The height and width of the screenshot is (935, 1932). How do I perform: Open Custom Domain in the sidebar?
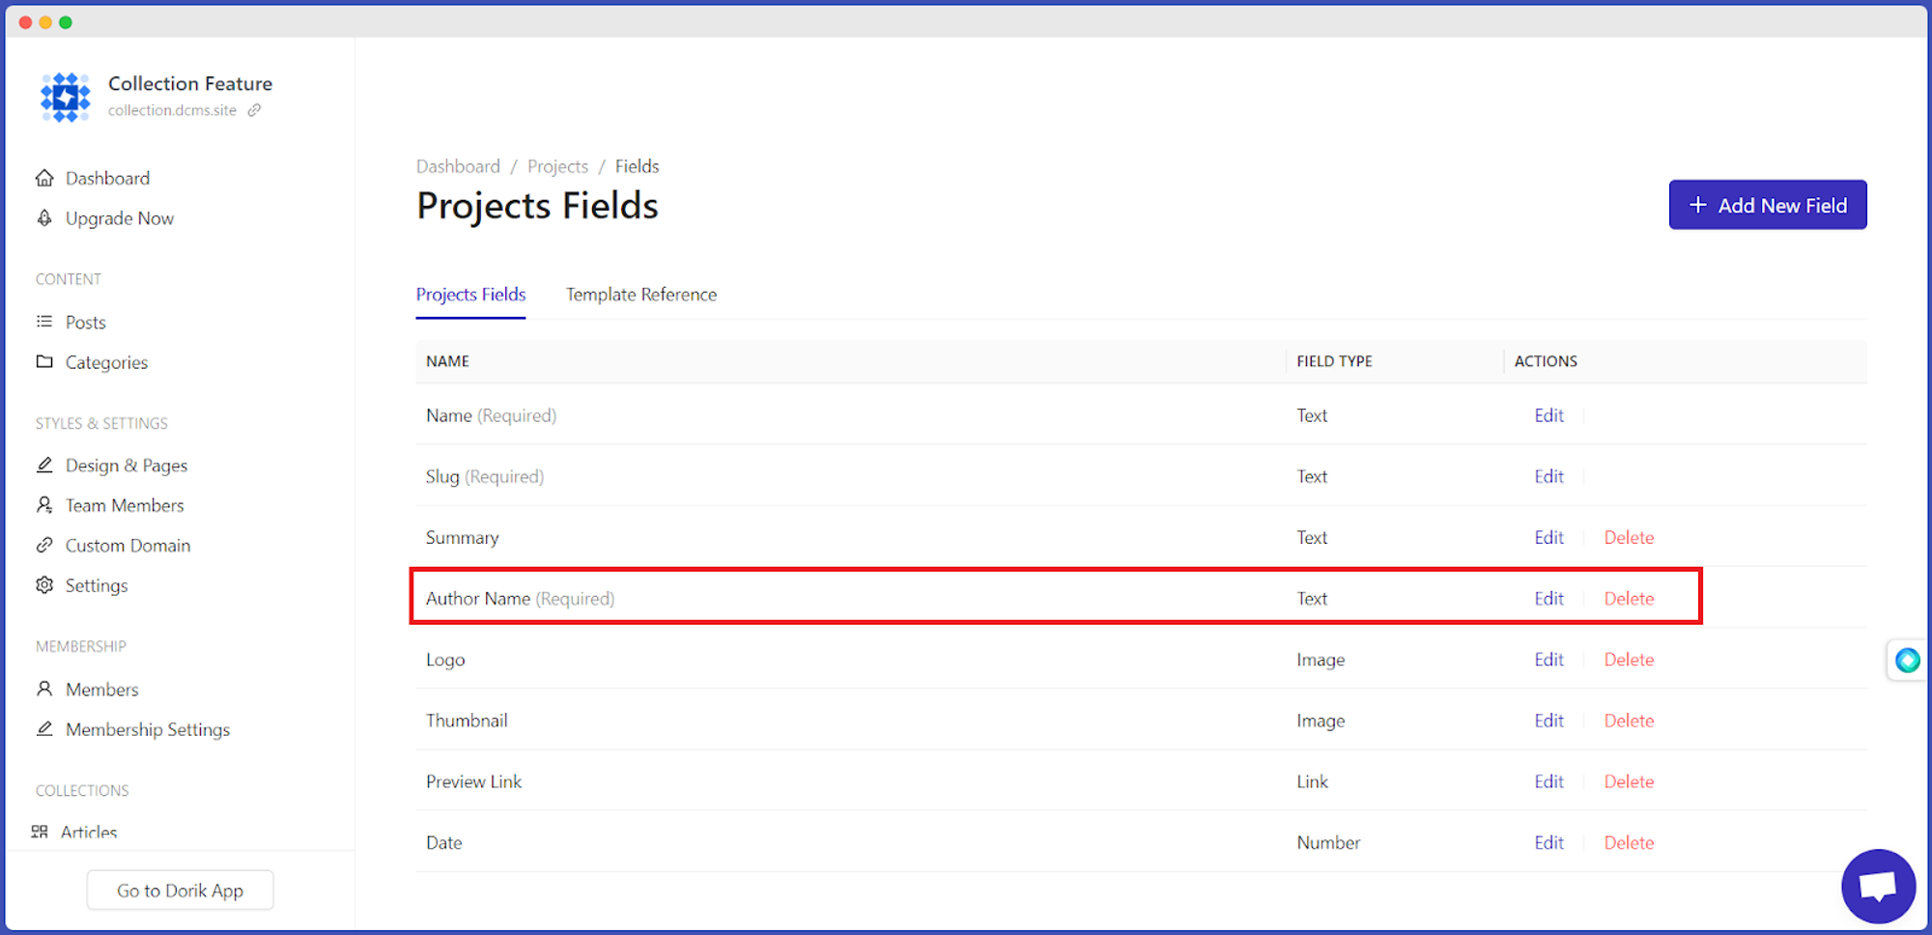(x=128, y=546)
